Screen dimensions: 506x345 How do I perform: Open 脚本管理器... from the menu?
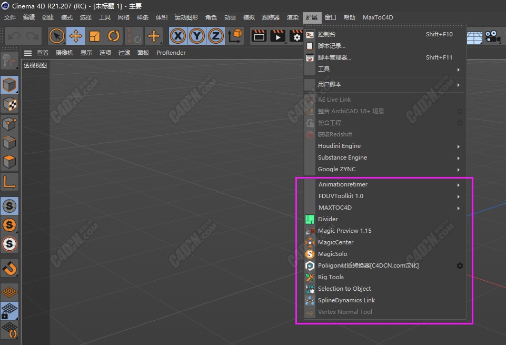pos(385,57)
